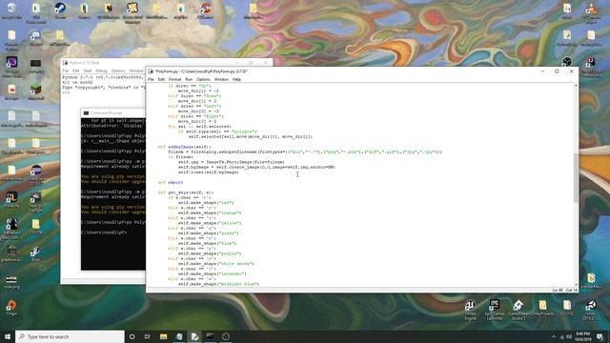610x343 pixels.
Task: Open the Run menu in PolyForm.py editor
Action: click(x=189, y=79)
